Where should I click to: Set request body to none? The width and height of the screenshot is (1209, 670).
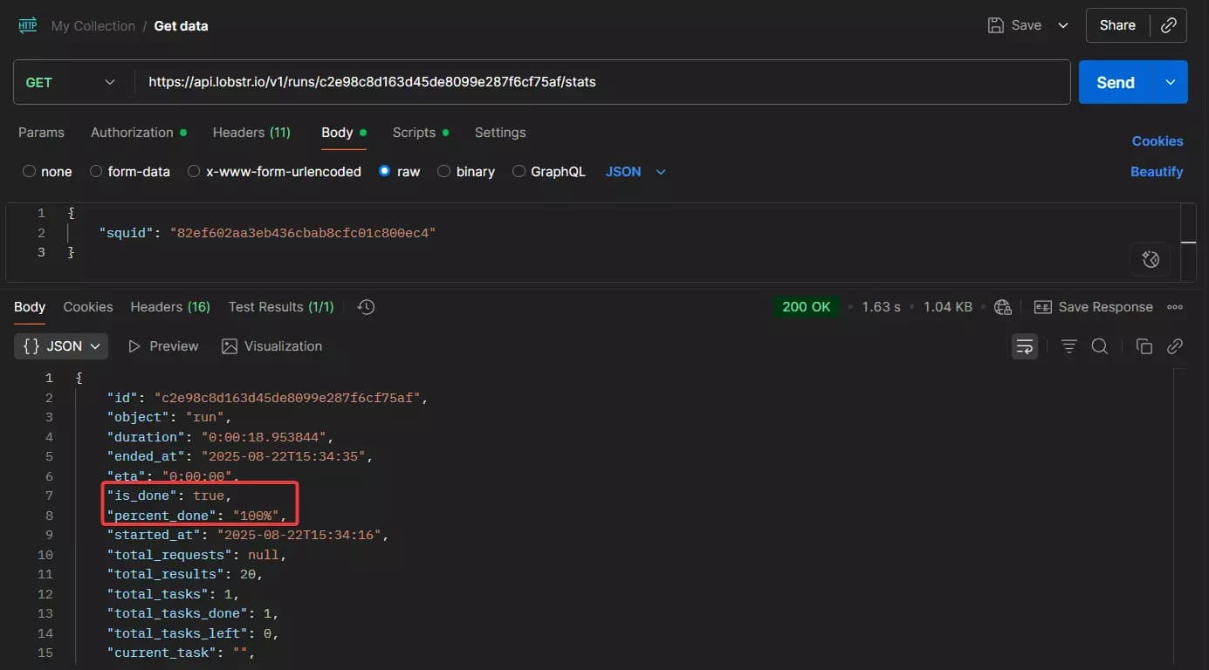click(x=47, y=172)
